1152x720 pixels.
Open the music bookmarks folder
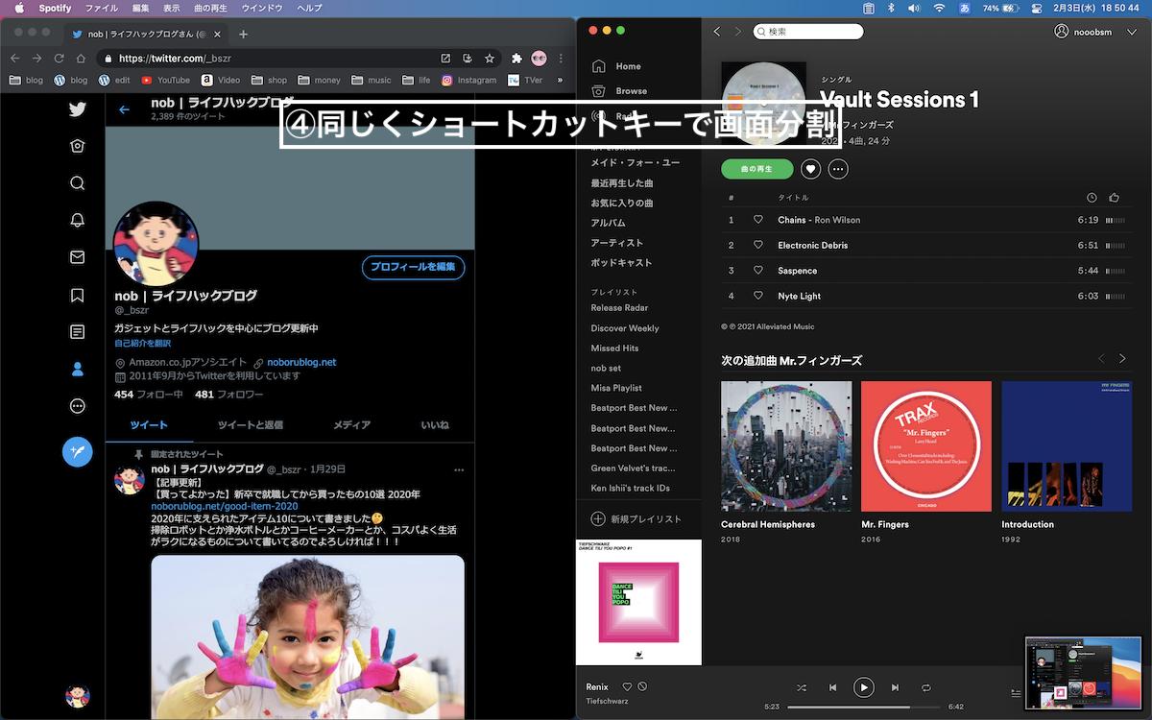(x=372, y=81)
